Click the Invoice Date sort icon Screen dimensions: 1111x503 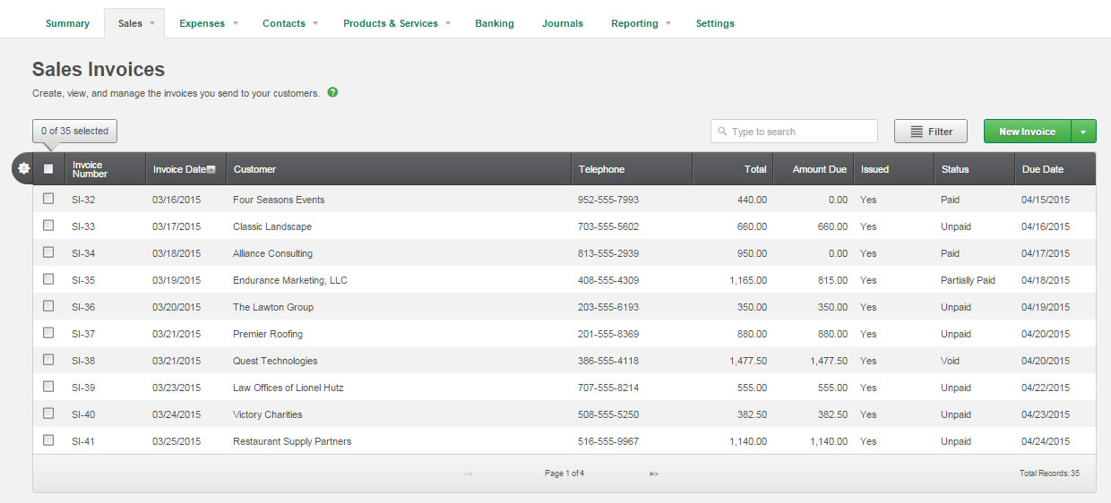click(211, 169)
